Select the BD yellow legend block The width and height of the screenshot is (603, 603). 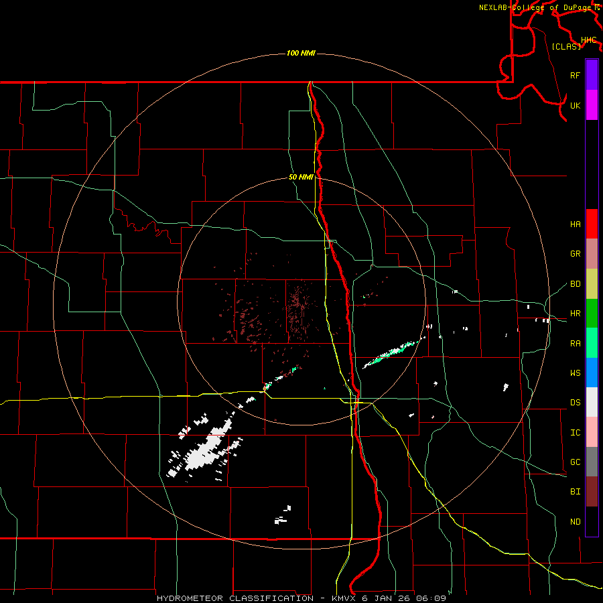pos(592,284)
